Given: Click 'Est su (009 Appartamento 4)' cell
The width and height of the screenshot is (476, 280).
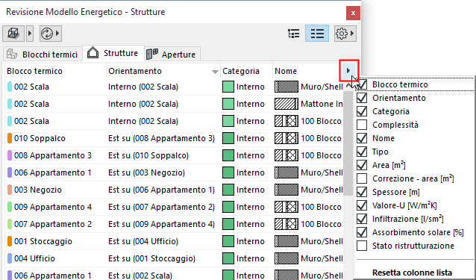Looking at the screenshot, I should point(161,224).
